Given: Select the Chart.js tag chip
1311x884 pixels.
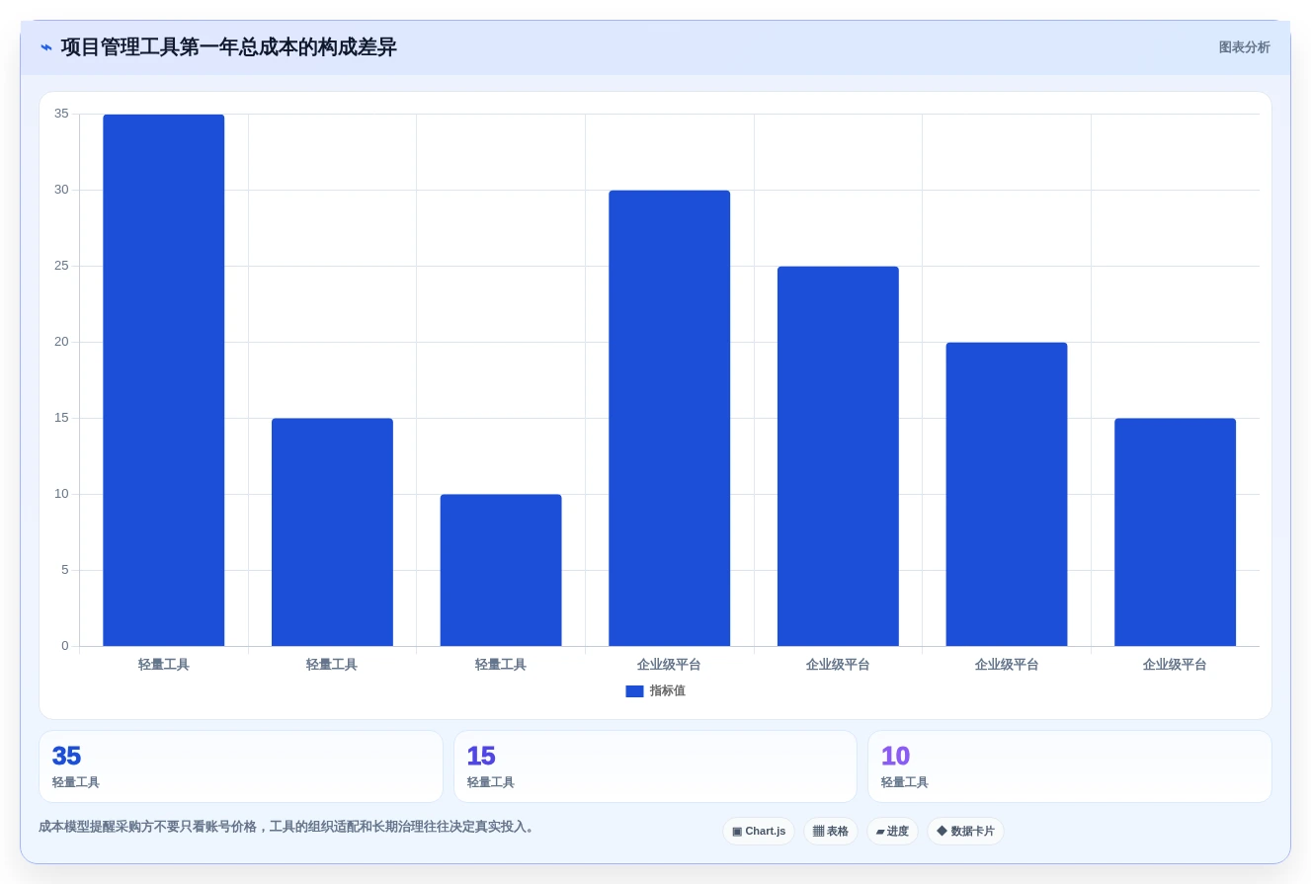Looking at the screenshot, I should [x=759, y=832].
